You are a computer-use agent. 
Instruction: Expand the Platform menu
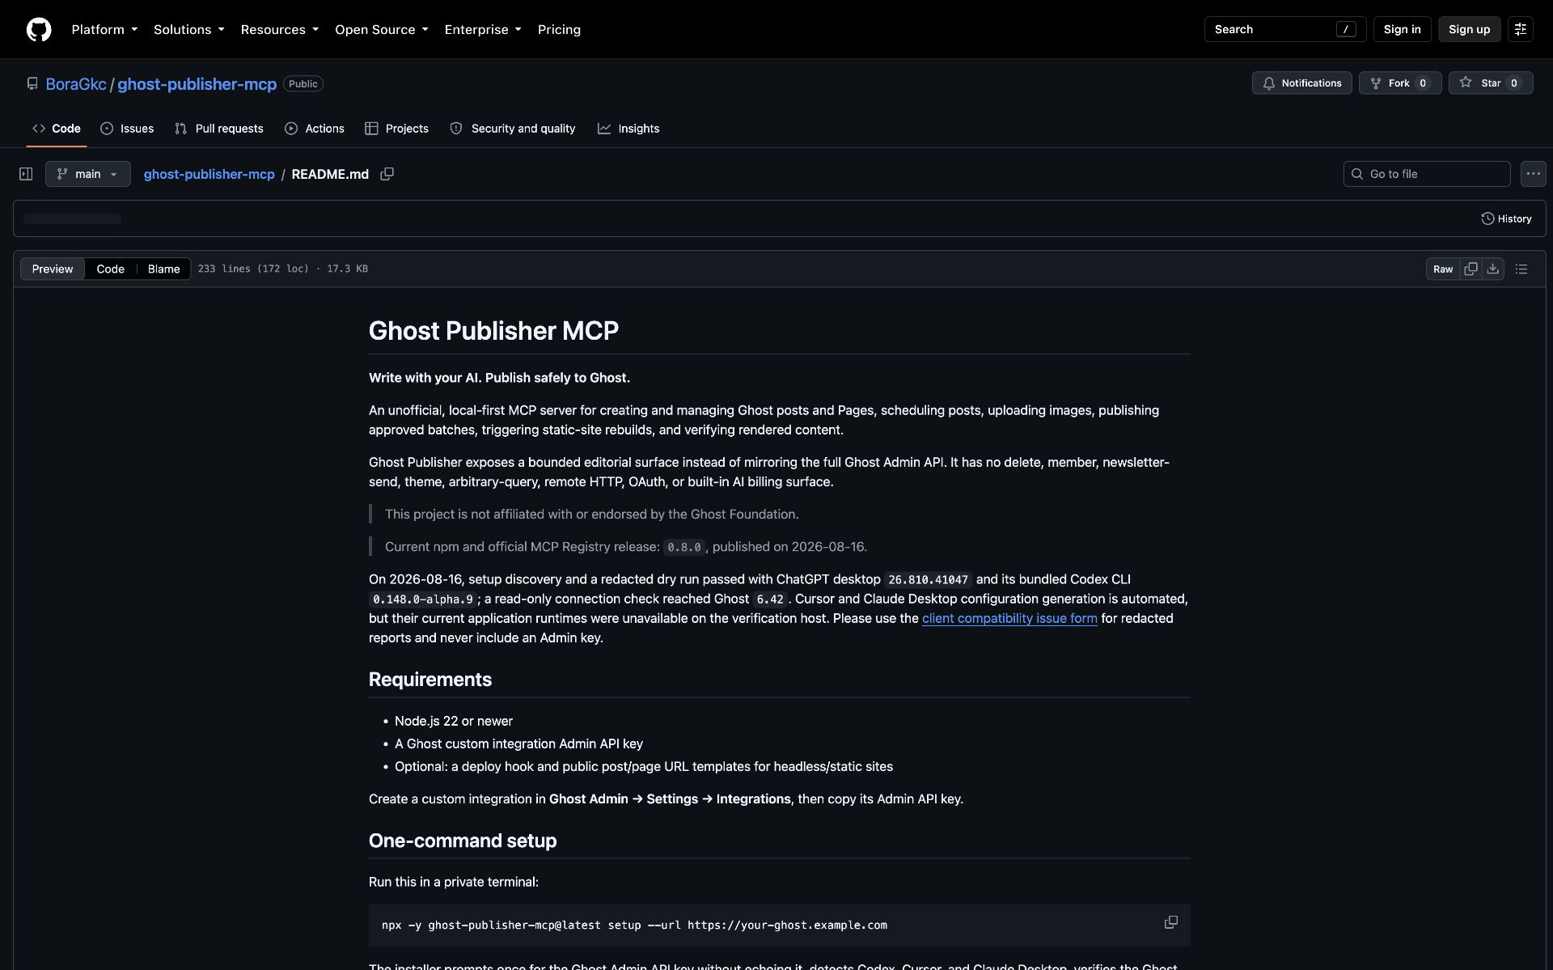pos(104,29)
